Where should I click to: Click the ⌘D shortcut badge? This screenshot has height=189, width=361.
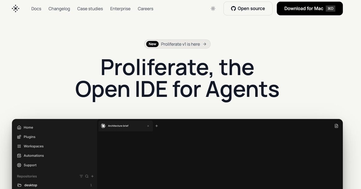pyautogui.click(x=330, y=9)
